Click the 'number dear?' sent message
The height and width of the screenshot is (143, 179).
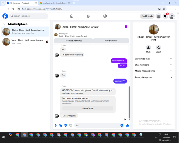point(119,61)
